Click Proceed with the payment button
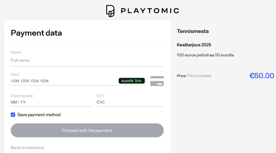This screenshot has width=276, height=153. 87,130
